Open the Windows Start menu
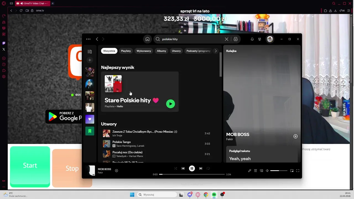 pos(132,195)
